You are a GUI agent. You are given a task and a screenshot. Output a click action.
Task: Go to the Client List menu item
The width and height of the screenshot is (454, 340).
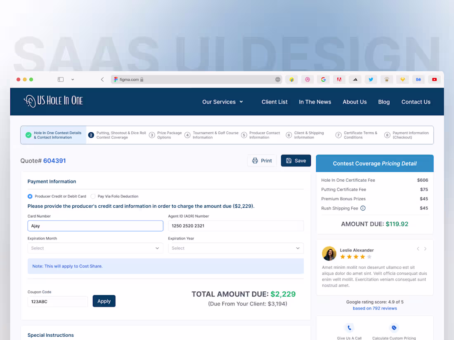tap(274, 101)
